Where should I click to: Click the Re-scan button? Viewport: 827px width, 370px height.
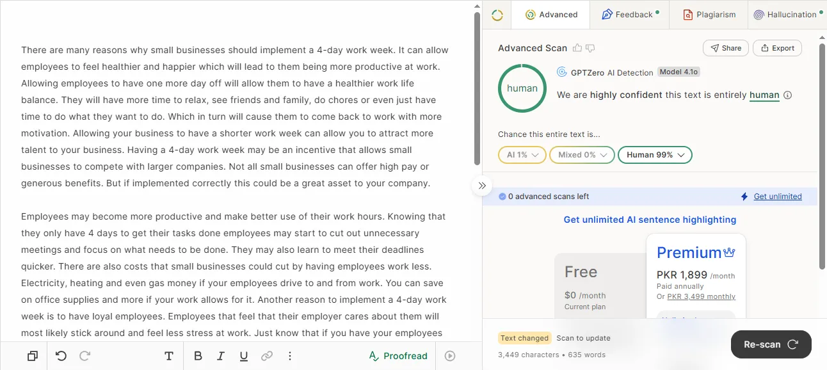771,344
